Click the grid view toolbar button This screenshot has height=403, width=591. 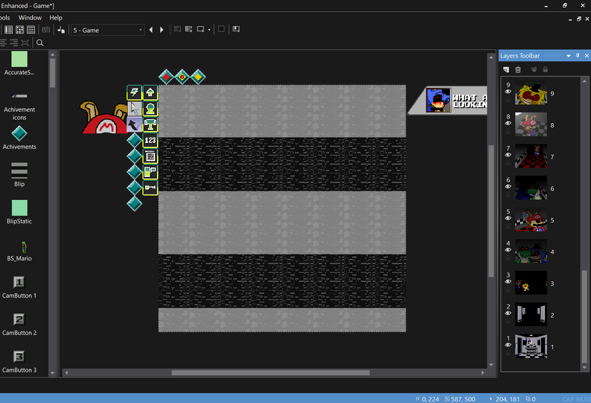(20, 29)
